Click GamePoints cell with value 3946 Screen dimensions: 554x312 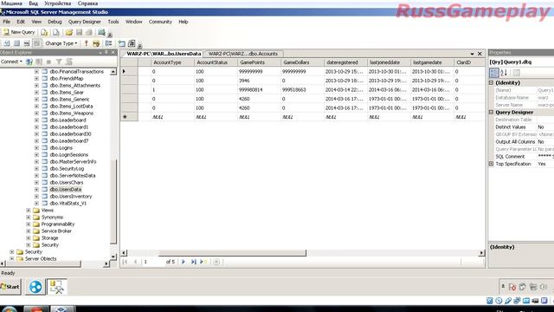click(x=259, y=81)
